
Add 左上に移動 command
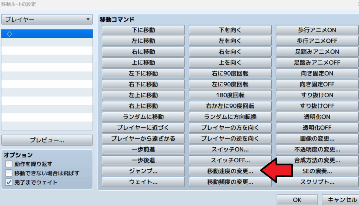click(143, 95)
